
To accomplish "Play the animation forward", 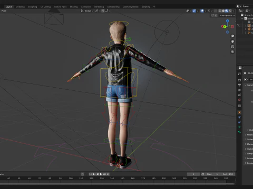I will point(101,174).
